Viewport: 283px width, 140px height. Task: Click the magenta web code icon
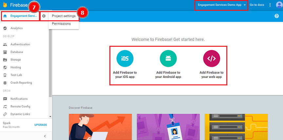[x=212, y=59]
